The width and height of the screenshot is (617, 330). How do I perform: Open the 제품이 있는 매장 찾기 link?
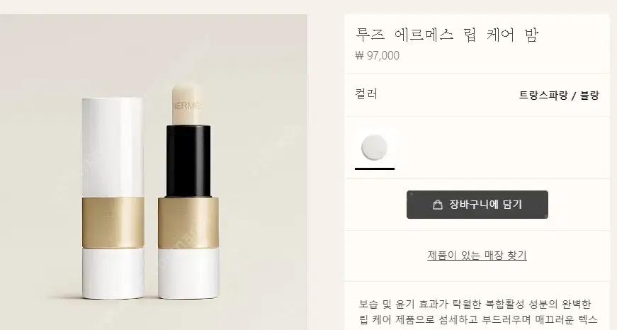477,255
